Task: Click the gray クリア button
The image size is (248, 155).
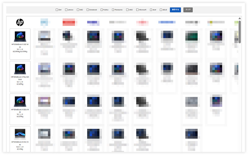Action: tap(188, 10)
